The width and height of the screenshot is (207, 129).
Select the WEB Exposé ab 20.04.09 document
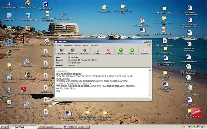190,11
